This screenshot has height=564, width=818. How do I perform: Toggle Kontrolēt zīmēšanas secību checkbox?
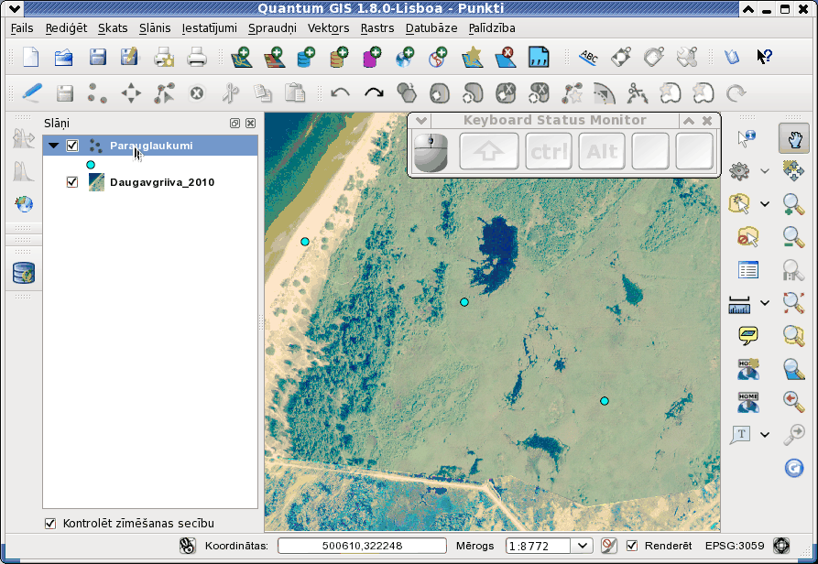tap(50, 524)
